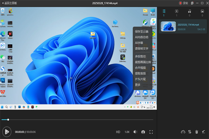Open the HD quality selector

[118, 132]
